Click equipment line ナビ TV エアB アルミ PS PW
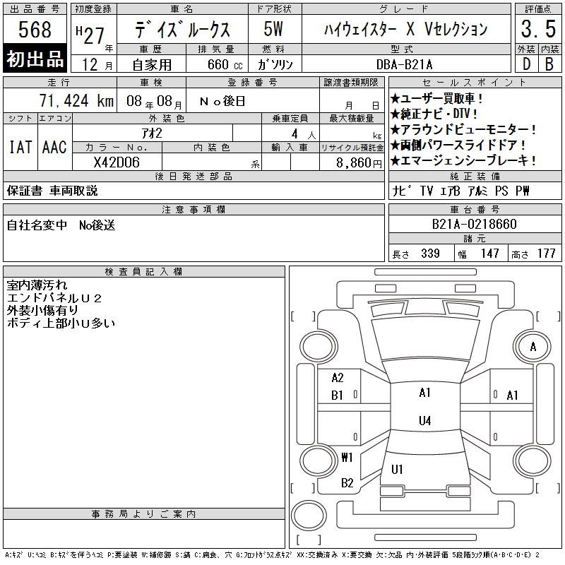565x565 pixels. (x=460, y=191)
